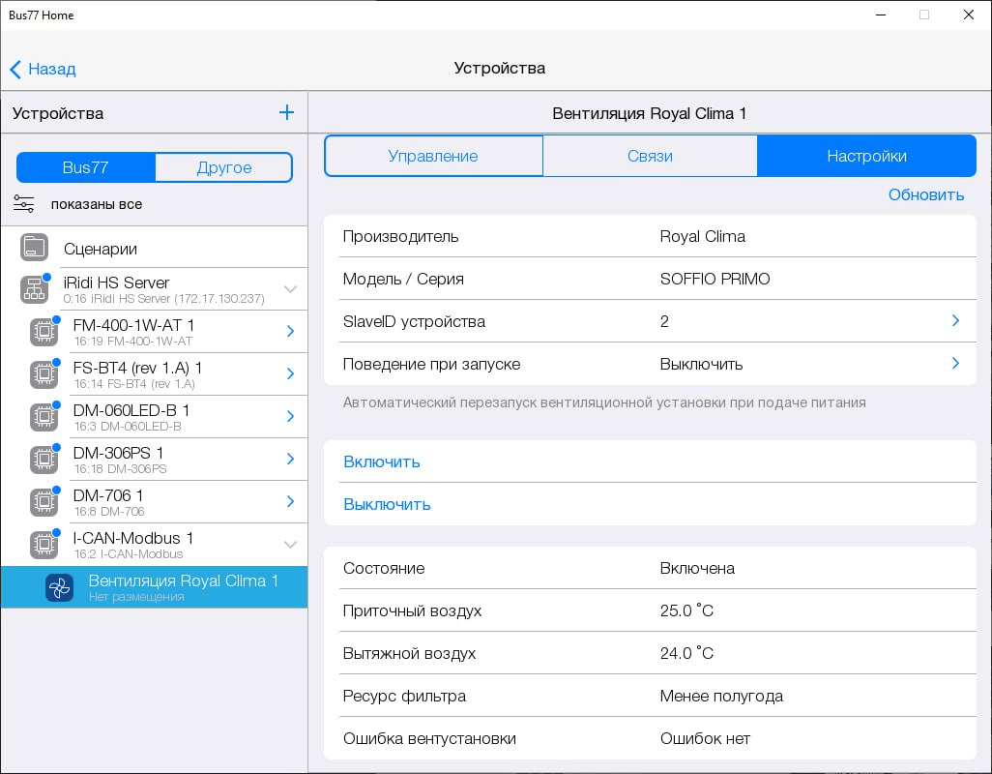Click the chip icon of I-CAN-Modbus 1
The width and height of the screenshot is (992, 774).
44,545
